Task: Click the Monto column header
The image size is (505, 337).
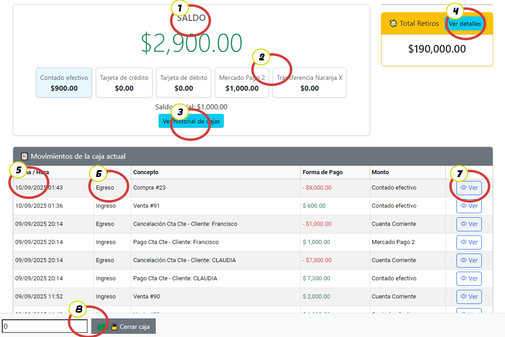Action: (x=380, y=172)
